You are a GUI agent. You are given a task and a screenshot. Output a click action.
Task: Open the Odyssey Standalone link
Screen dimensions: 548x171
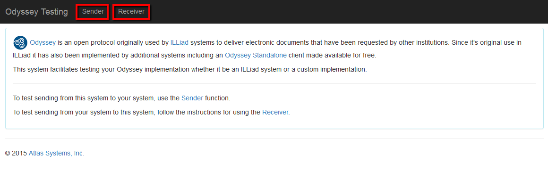pos(256,55)
